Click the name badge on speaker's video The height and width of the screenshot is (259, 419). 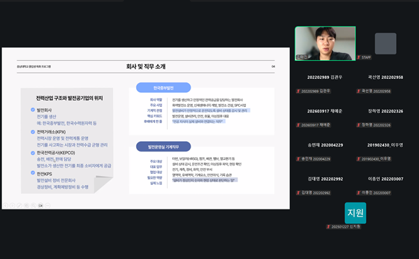(302, 57)
